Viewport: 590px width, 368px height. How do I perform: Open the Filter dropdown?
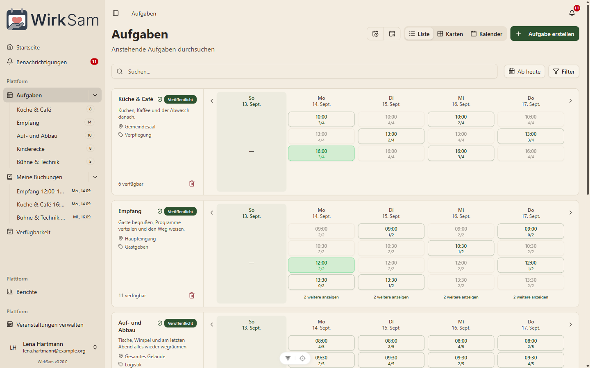[564, 72]
